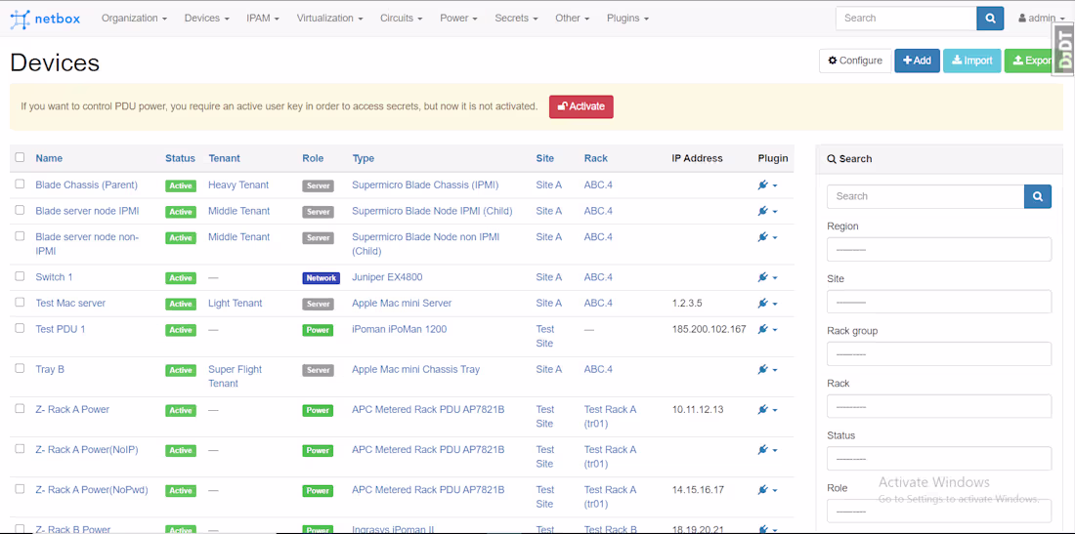
Task: Open Test Rack A (tr01) link in Z- Rack A Power row
Action: [610, 416]
